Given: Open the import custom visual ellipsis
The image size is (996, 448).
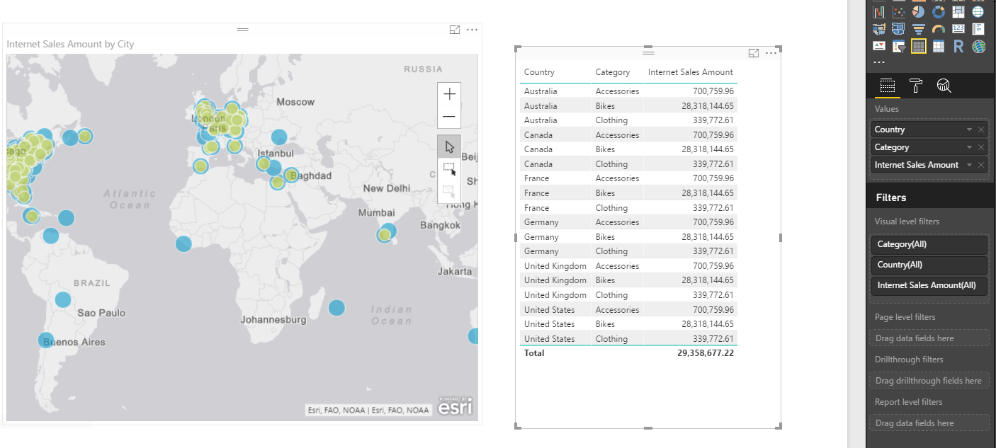Looking at the screenshot, I should (879, 62).
